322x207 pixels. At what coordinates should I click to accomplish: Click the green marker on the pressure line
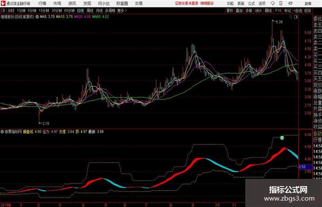point(282,138)
